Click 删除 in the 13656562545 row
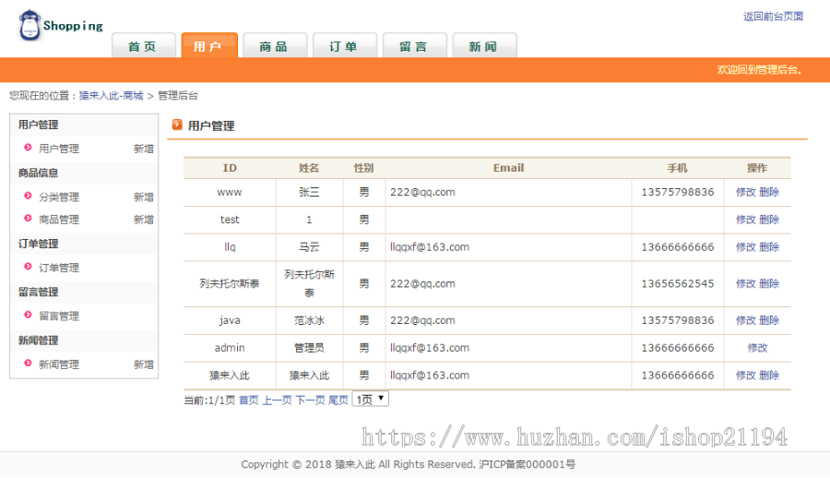Image resolution: width=830 pixels, height=478 pixels. pos(769,283)
